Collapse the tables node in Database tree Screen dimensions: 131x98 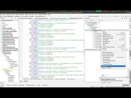pyautogui.click(x=92, y=32)
